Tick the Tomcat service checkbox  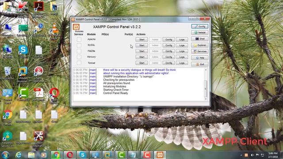(x=79, y=63)
